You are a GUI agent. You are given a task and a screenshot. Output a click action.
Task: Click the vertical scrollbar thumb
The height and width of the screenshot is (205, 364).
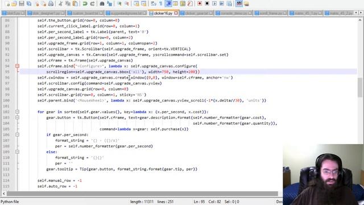click(x=360, y=87)
